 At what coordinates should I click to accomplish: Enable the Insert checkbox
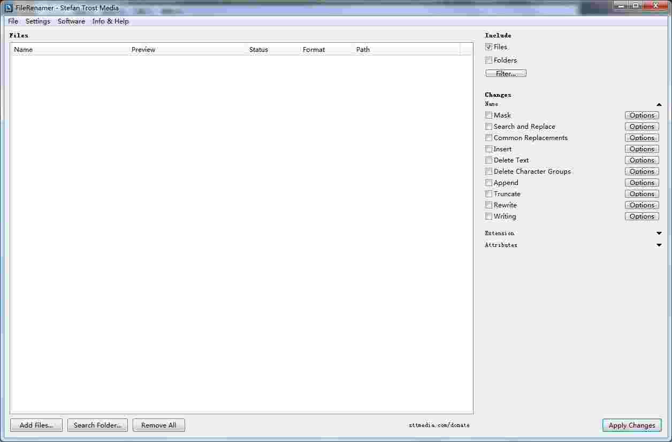pyautogui.click(x=488, y=149)
